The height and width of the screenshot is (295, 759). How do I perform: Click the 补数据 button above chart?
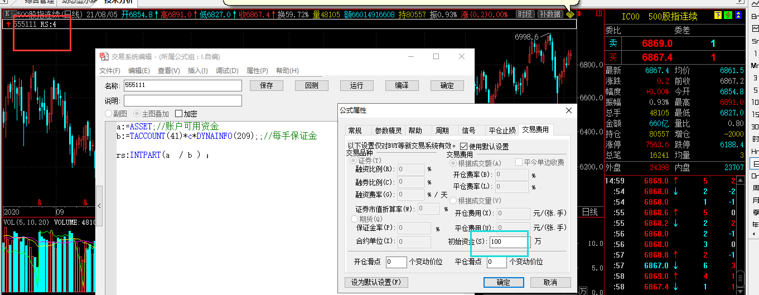coord(549,14)
